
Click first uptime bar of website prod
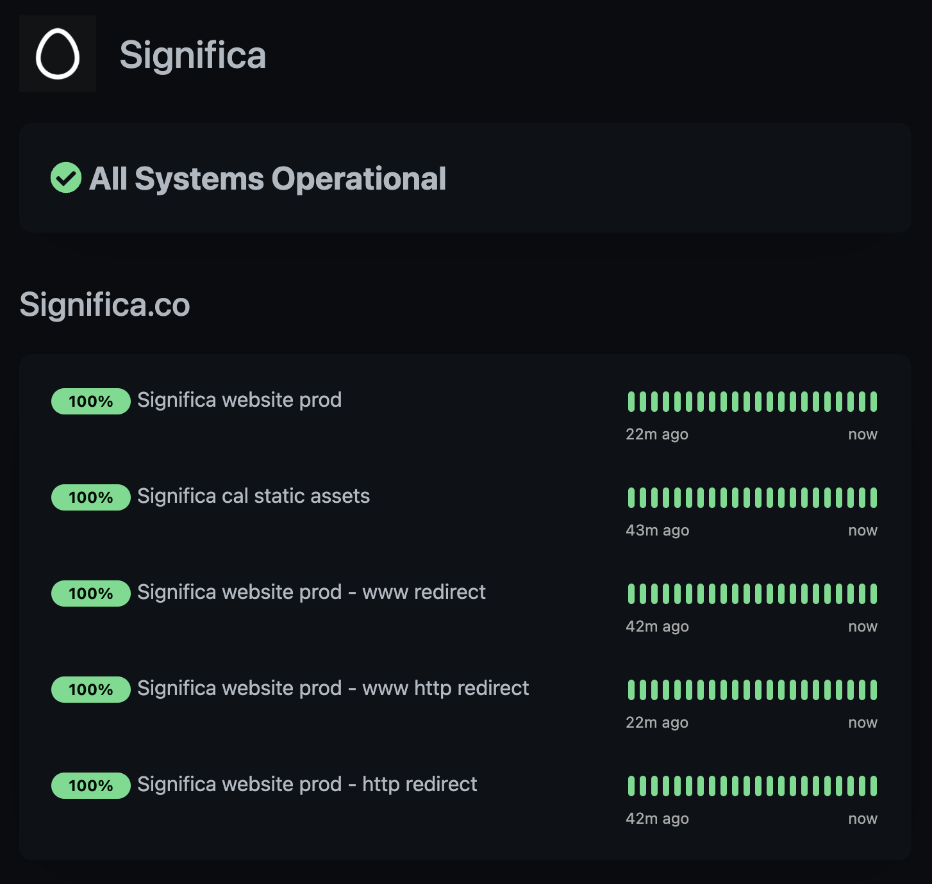point(631,402)
